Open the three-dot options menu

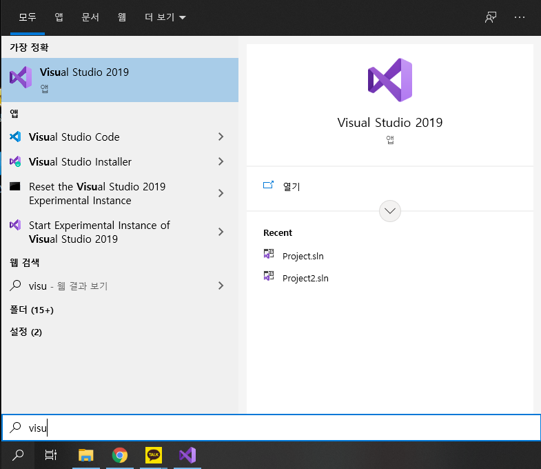pyautogui.click(x=519, y=17)
